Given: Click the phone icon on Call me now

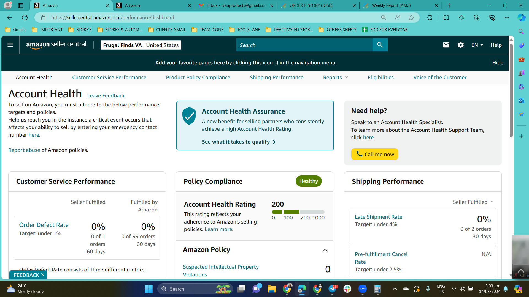Looking at the screenshot, I should pos(359,154).
